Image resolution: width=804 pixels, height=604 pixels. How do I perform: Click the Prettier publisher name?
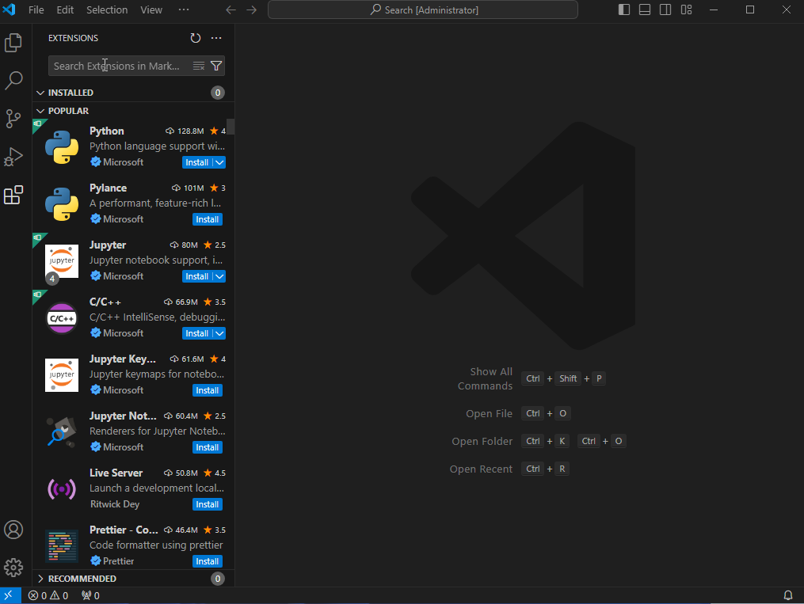pos(119,561)
